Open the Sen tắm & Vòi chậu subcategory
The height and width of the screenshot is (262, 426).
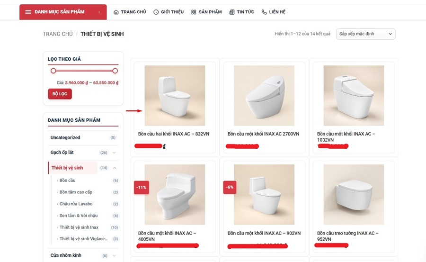click(x=79, y=216)
